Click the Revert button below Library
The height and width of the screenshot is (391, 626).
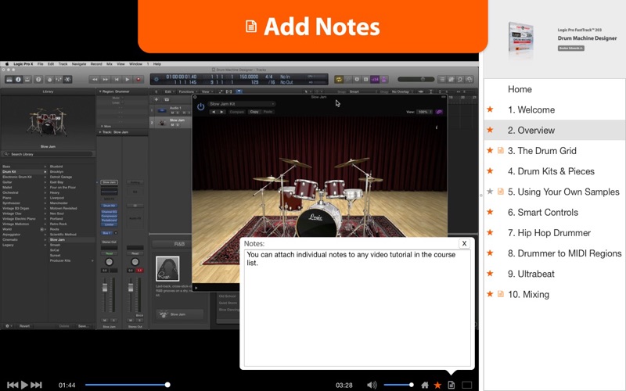24,326
